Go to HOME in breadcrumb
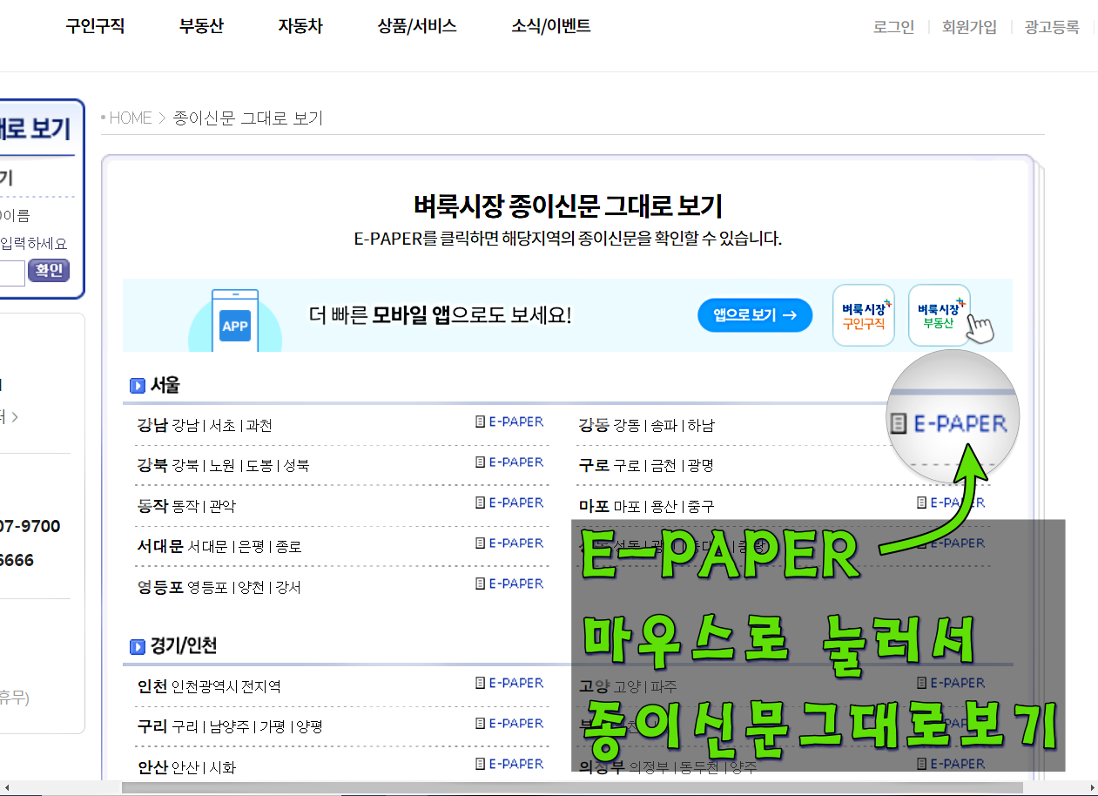 tap(131, 118)
